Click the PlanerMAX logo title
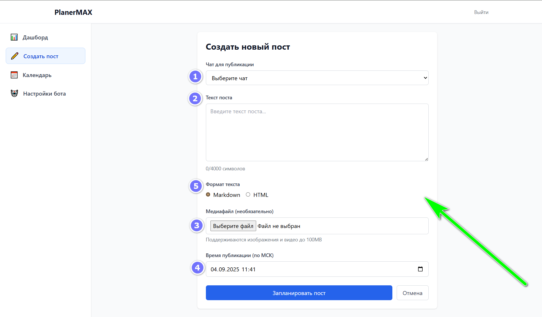 (73, 12)
